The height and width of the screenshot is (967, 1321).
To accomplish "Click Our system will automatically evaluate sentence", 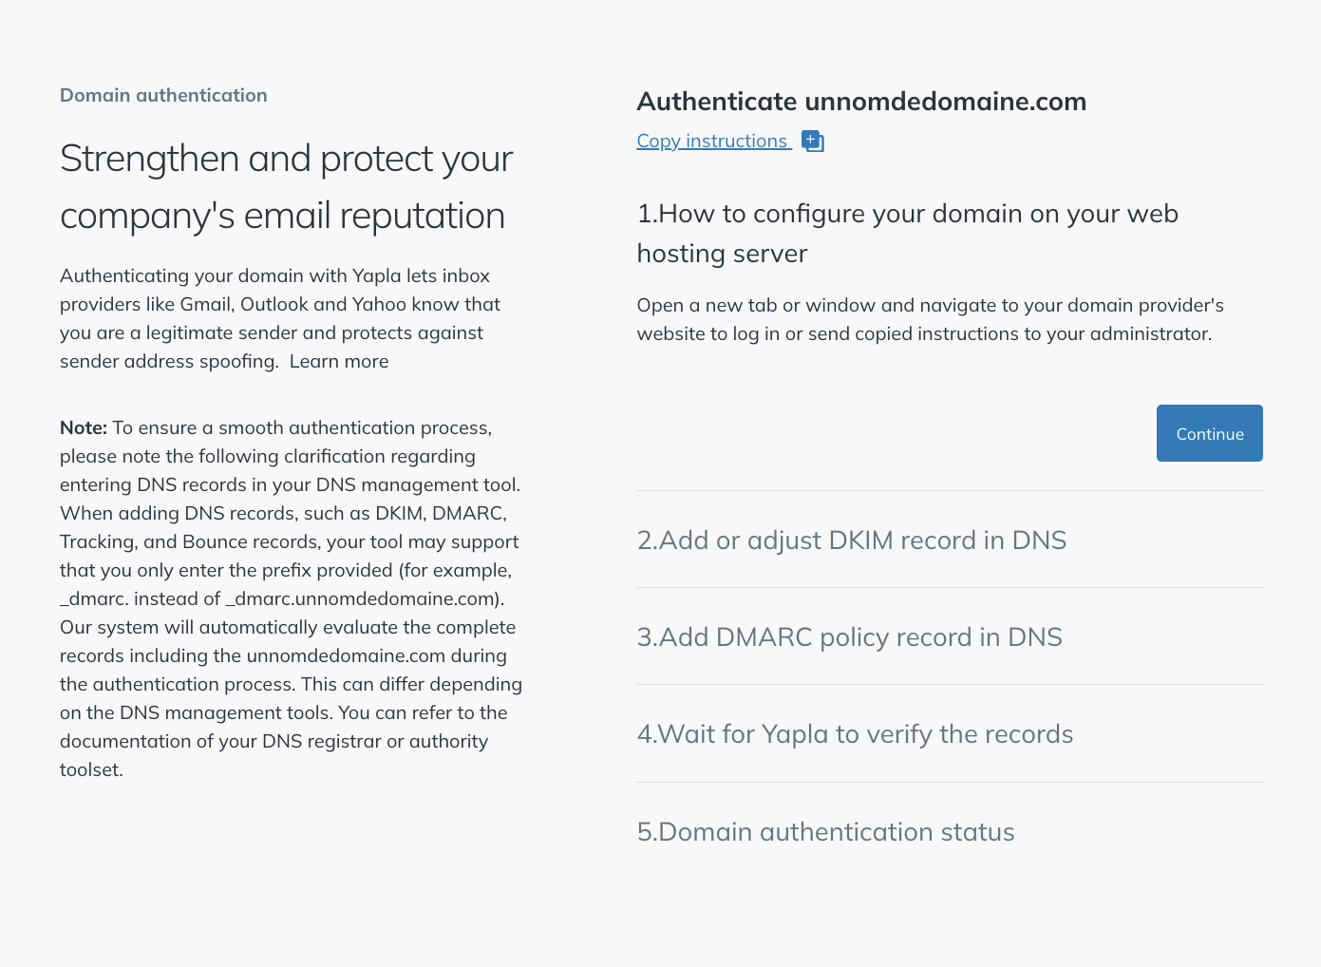I will click(x=287, y=628).
